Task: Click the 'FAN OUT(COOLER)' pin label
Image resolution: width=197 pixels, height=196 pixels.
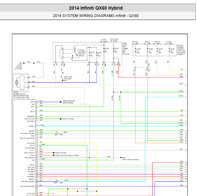Action: (28, 134)
